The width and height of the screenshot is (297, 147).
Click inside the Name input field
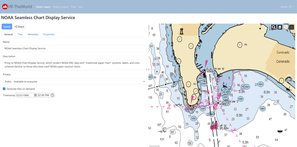click(75, 48)
